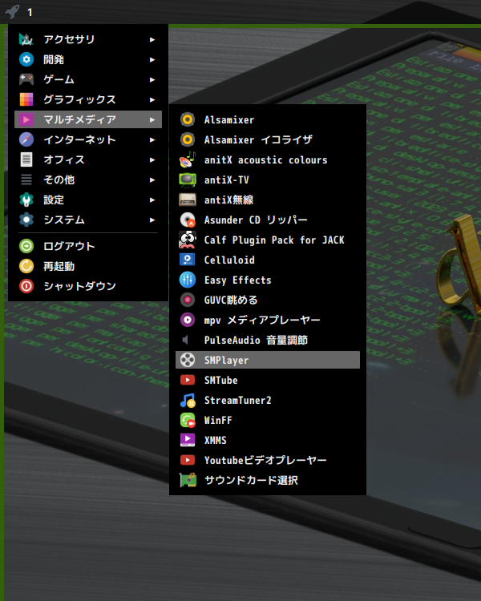The image size is (481, 601).
Task: Click the グラフィックス colorful icon
Action: tap(26, 99)
